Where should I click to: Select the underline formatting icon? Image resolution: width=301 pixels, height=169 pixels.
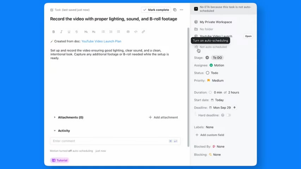pyautogui.click(x=69, y=31)
